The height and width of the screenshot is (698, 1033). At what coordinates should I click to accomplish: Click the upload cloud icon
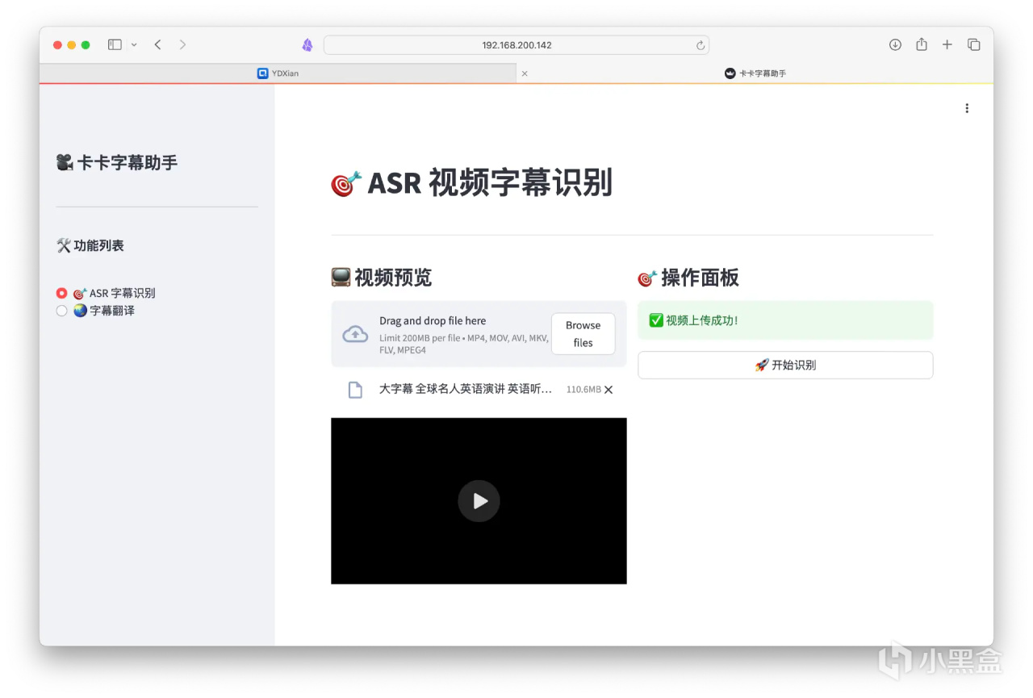pyautogui.click(x=356, y=334)
